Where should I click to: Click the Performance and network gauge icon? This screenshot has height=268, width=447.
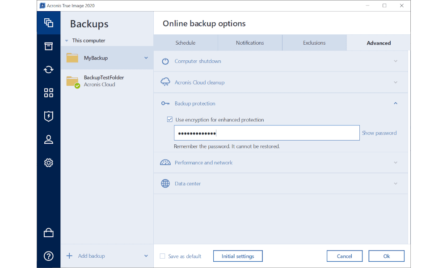tap(165, 163)
